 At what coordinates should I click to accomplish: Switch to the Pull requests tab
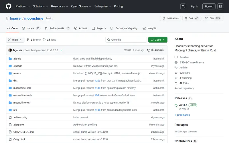pos(57,28)
